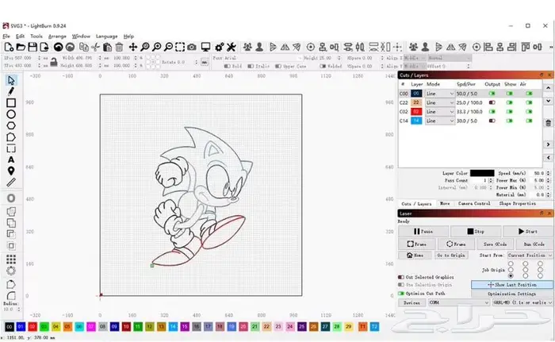Open Mode dropdown for layer C22
This screenshot has height=342, width=555.
[440, 102]
